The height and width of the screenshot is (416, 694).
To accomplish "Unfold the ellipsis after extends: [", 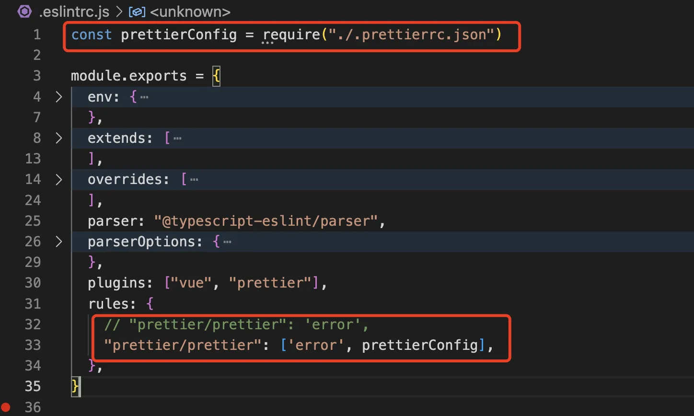I will pos(178,139).
